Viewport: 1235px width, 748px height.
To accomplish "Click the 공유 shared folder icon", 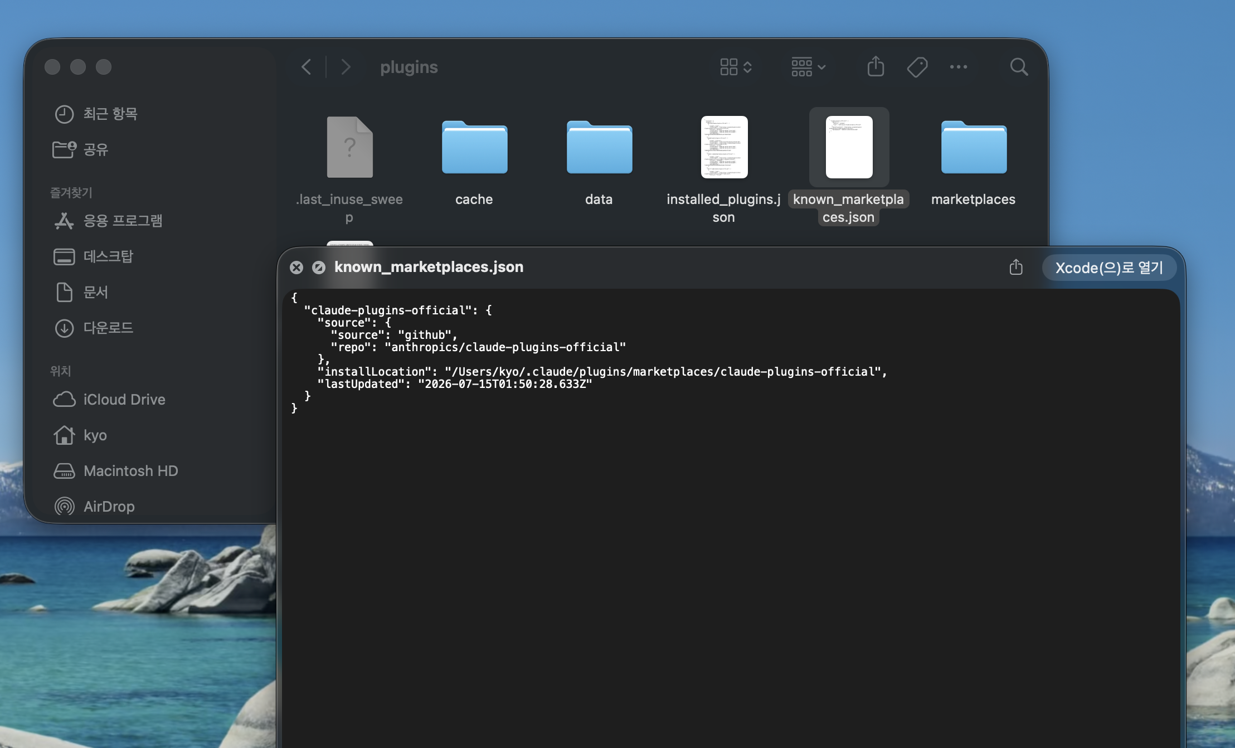I will [x=64, y=149].
